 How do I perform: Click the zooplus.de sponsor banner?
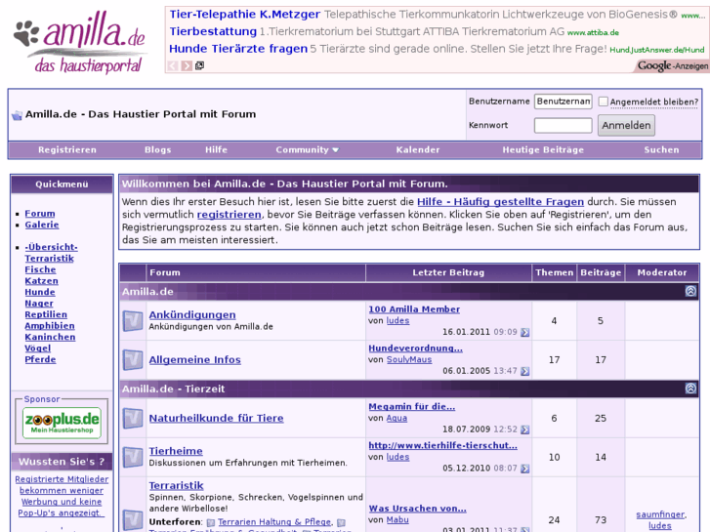(63, 423)
